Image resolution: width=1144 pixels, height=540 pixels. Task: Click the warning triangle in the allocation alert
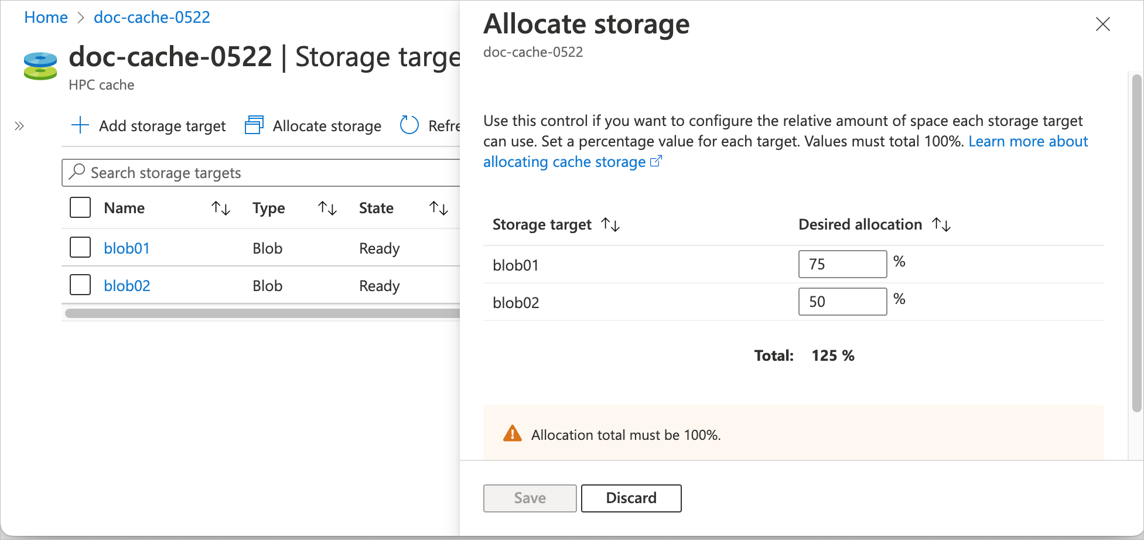pyautogui.click(x=512, y=433)
